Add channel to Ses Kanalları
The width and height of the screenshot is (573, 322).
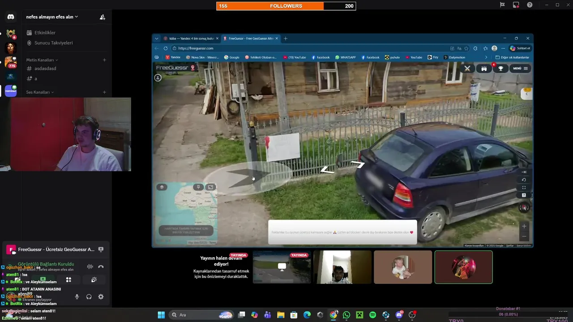click(104, 92)
